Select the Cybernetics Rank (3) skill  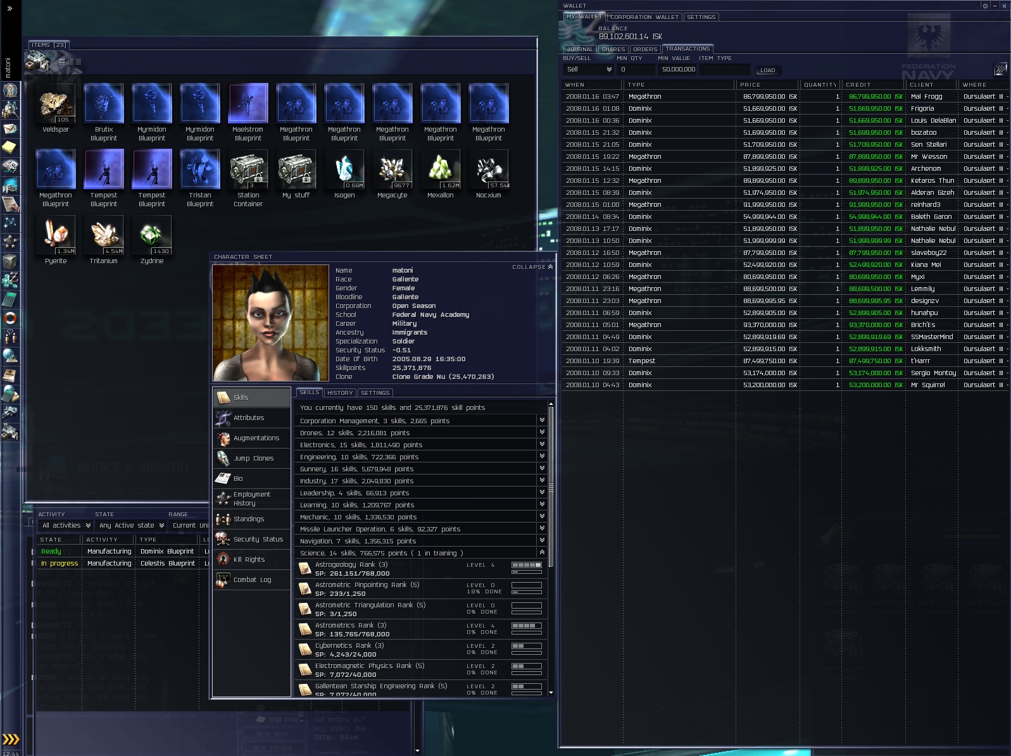point(422,650)
